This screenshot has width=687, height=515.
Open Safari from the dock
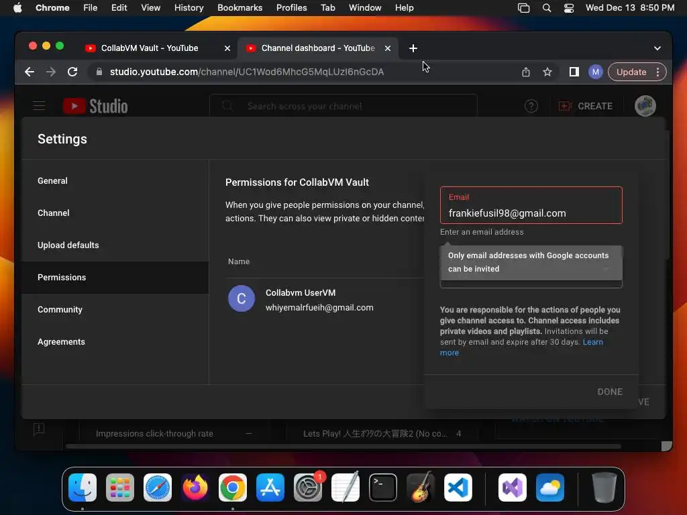click(158, 488)
